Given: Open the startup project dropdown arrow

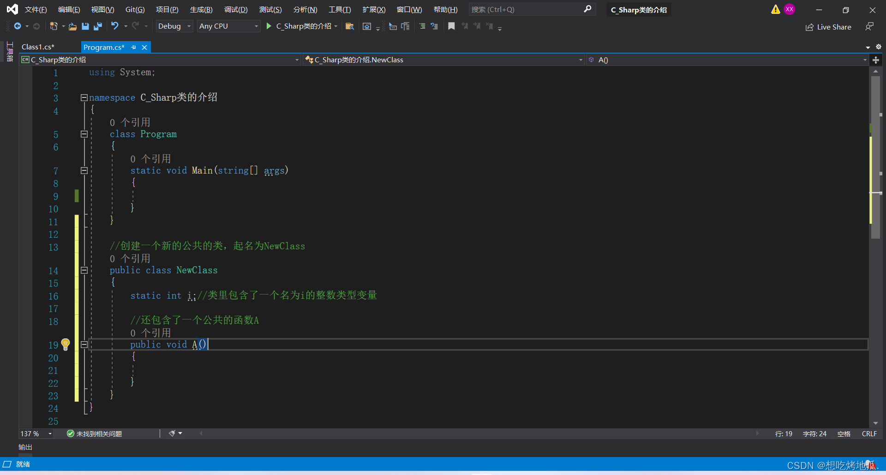Looking at the screenshot, I should tap(335, 26).
